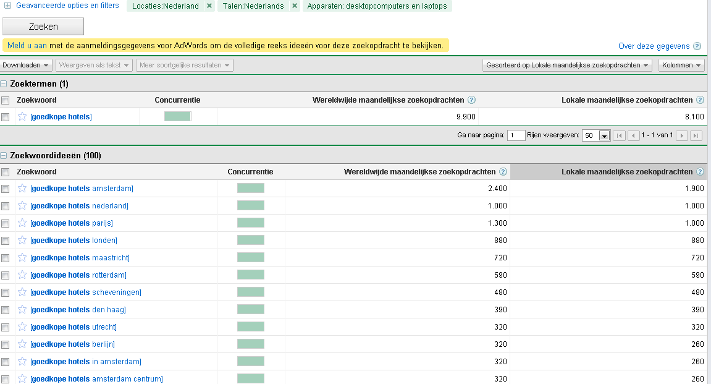Star the goedkope hotels nederland keyword

pyautogui.click(x=22, y=206)
